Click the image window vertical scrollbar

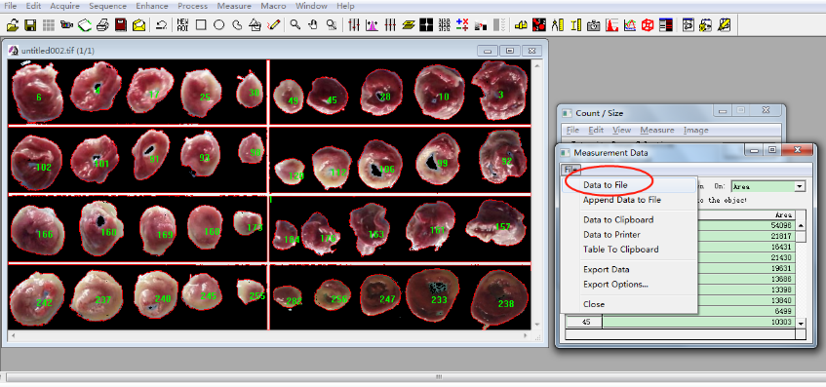[537, 194]
